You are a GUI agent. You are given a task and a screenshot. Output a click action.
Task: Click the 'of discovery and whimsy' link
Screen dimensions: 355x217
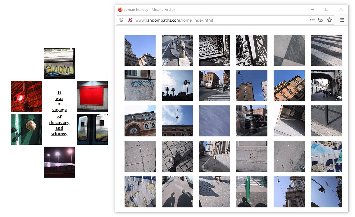coord(59,125)
